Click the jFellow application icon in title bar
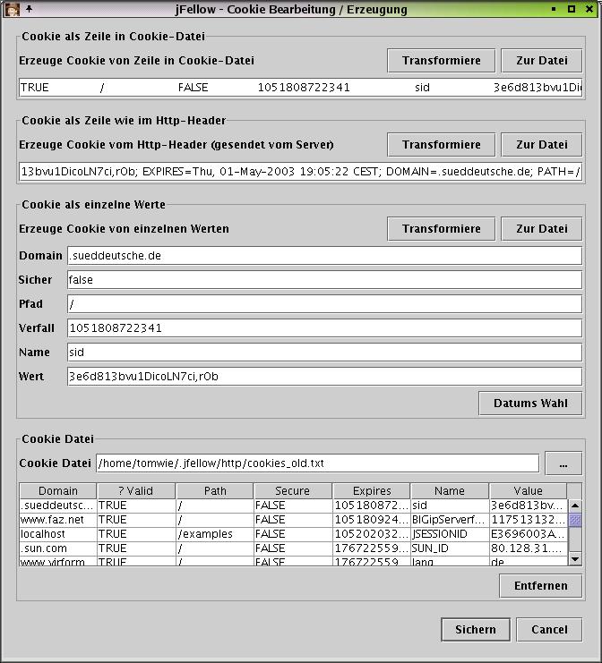The width and height of the screenshot is (602, 663). [x=13, y=10]
